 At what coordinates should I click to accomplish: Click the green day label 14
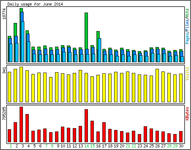[86, 146]
